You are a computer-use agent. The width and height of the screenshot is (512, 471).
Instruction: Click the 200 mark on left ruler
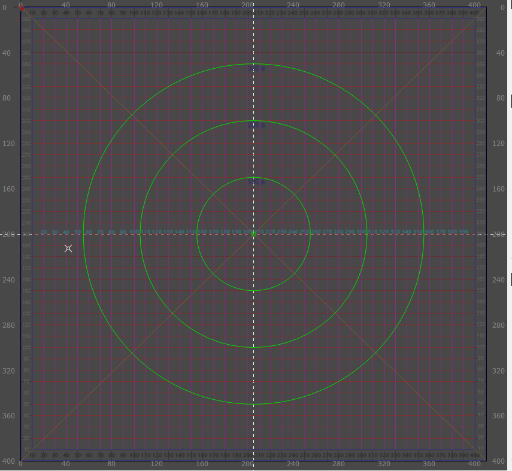pos(9,234)
